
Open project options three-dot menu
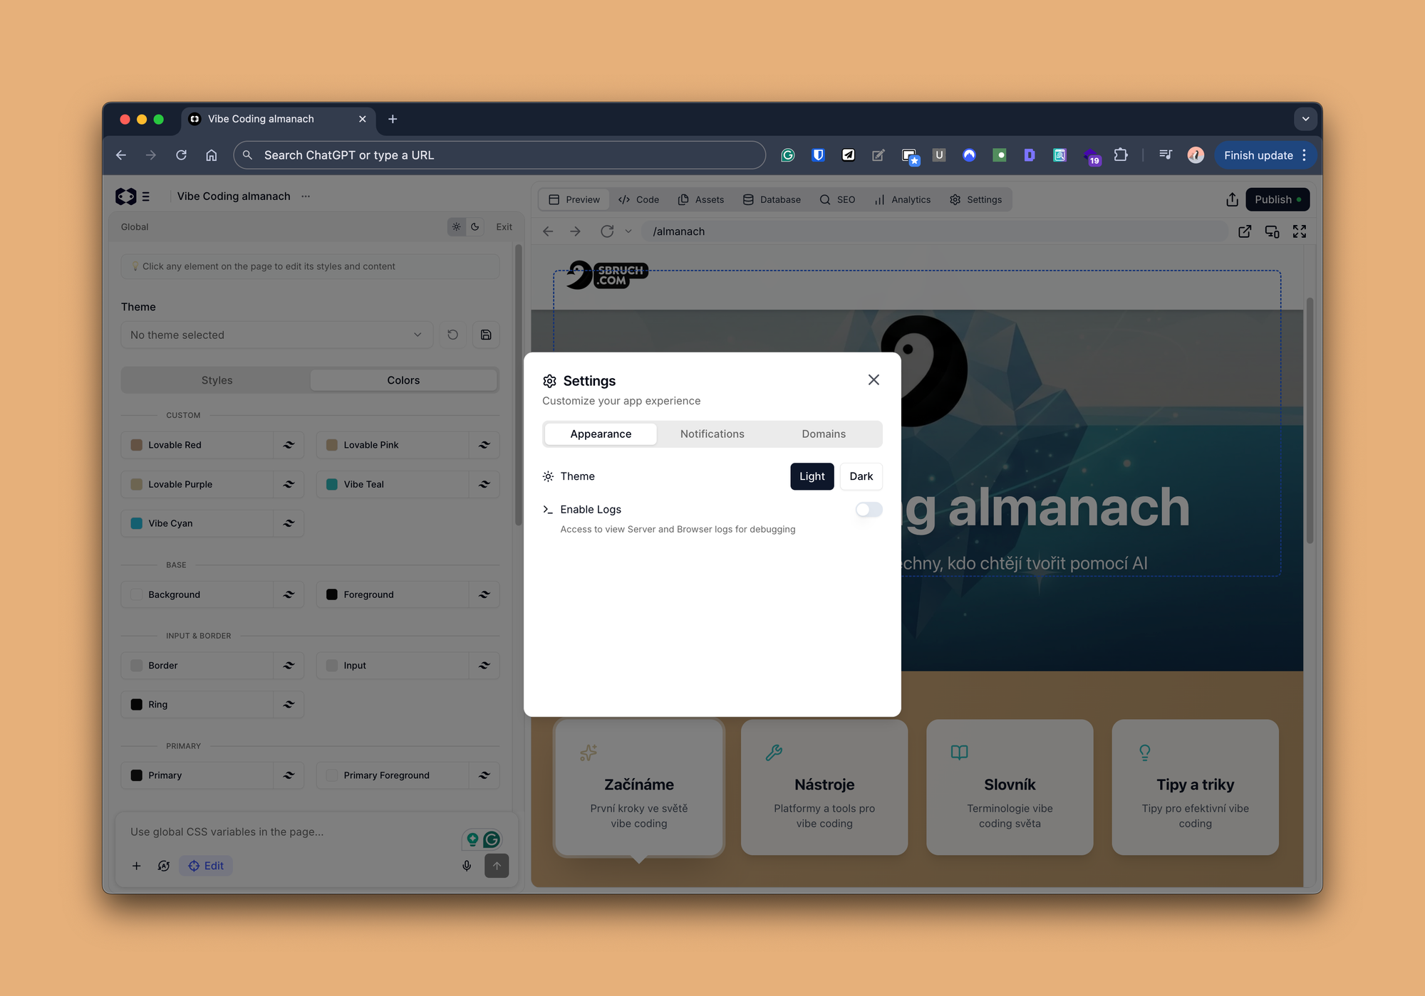click(x=306, y=196)
